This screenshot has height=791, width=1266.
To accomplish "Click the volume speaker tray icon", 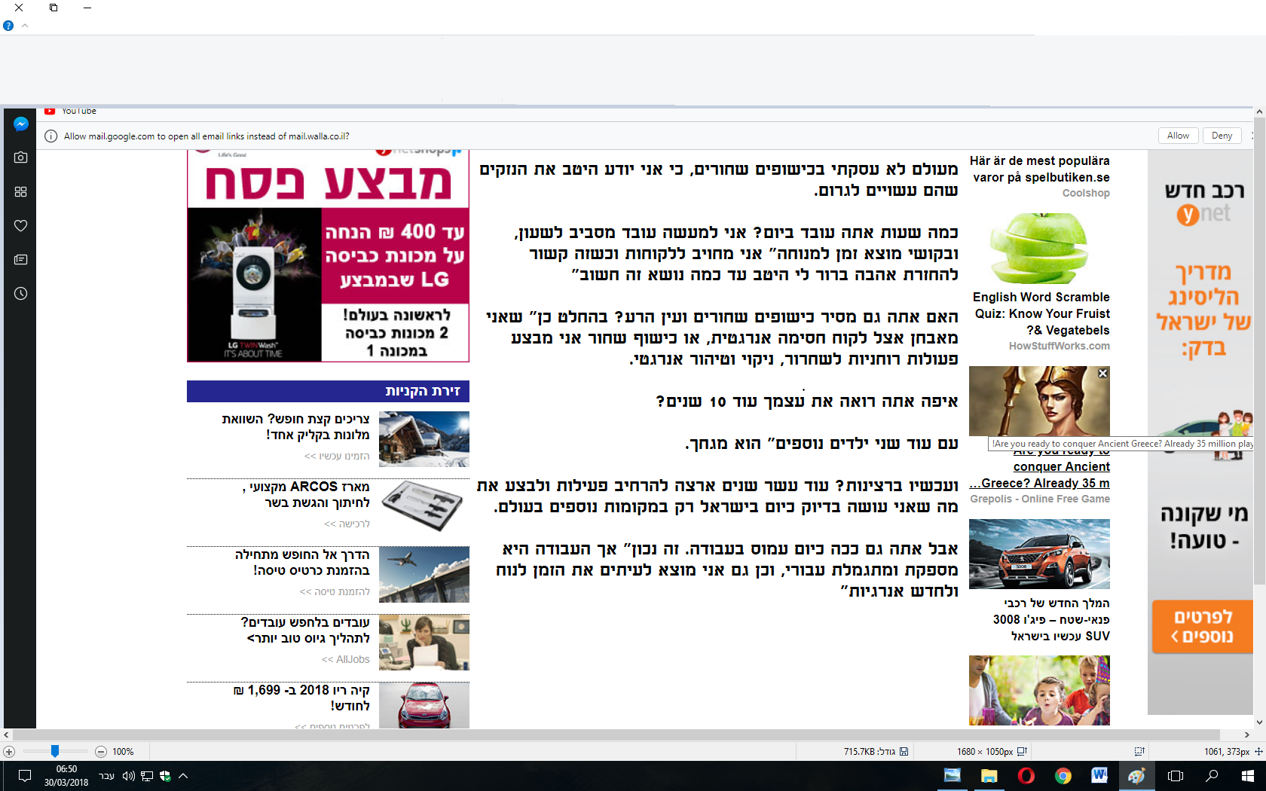I will (x=128, y=776).
